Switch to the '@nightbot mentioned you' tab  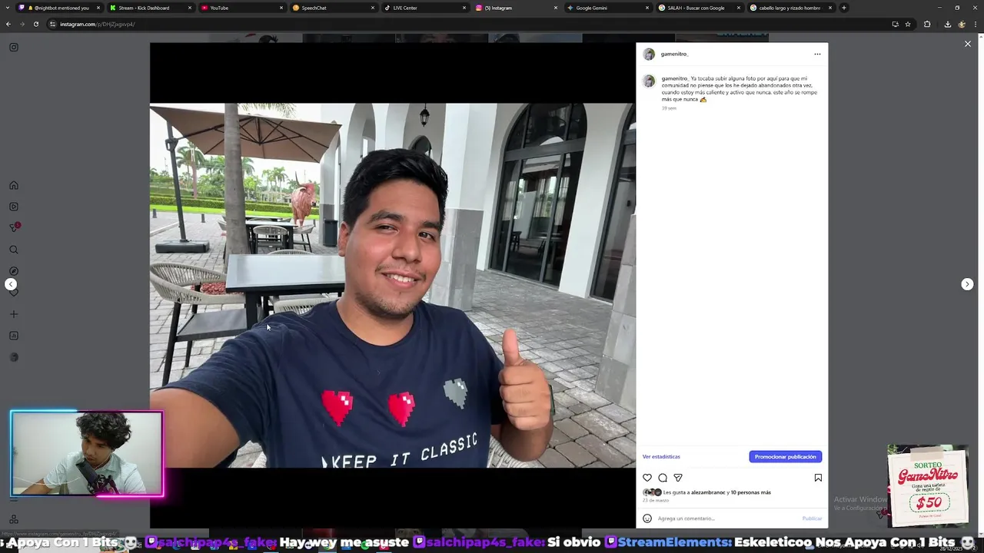(58, 8)
